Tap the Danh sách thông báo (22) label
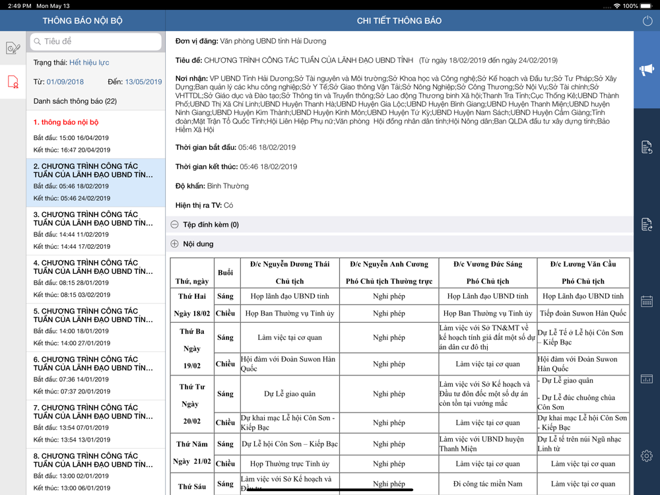Image resolution: width=660 pixels, height=495 pixels. [x=75, y=101]
